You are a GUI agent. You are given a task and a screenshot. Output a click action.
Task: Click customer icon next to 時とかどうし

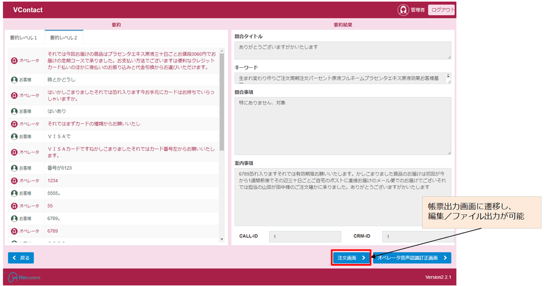coord(14,79)
